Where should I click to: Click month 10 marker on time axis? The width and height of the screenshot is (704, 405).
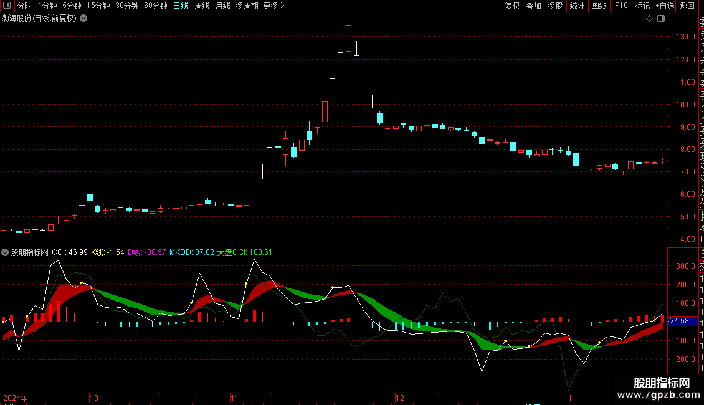[94, 398]
